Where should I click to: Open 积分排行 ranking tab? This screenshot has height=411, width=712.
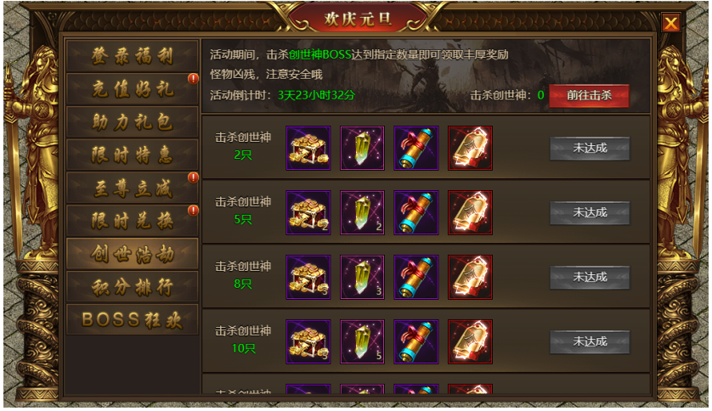(x=133, y=287)
